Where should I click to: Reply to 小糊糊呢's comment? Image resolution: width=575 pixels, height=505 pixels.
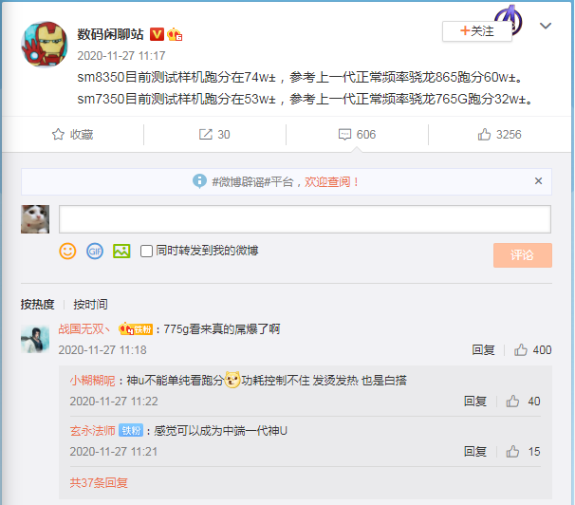pyautogui.click(x=475, y=402)
